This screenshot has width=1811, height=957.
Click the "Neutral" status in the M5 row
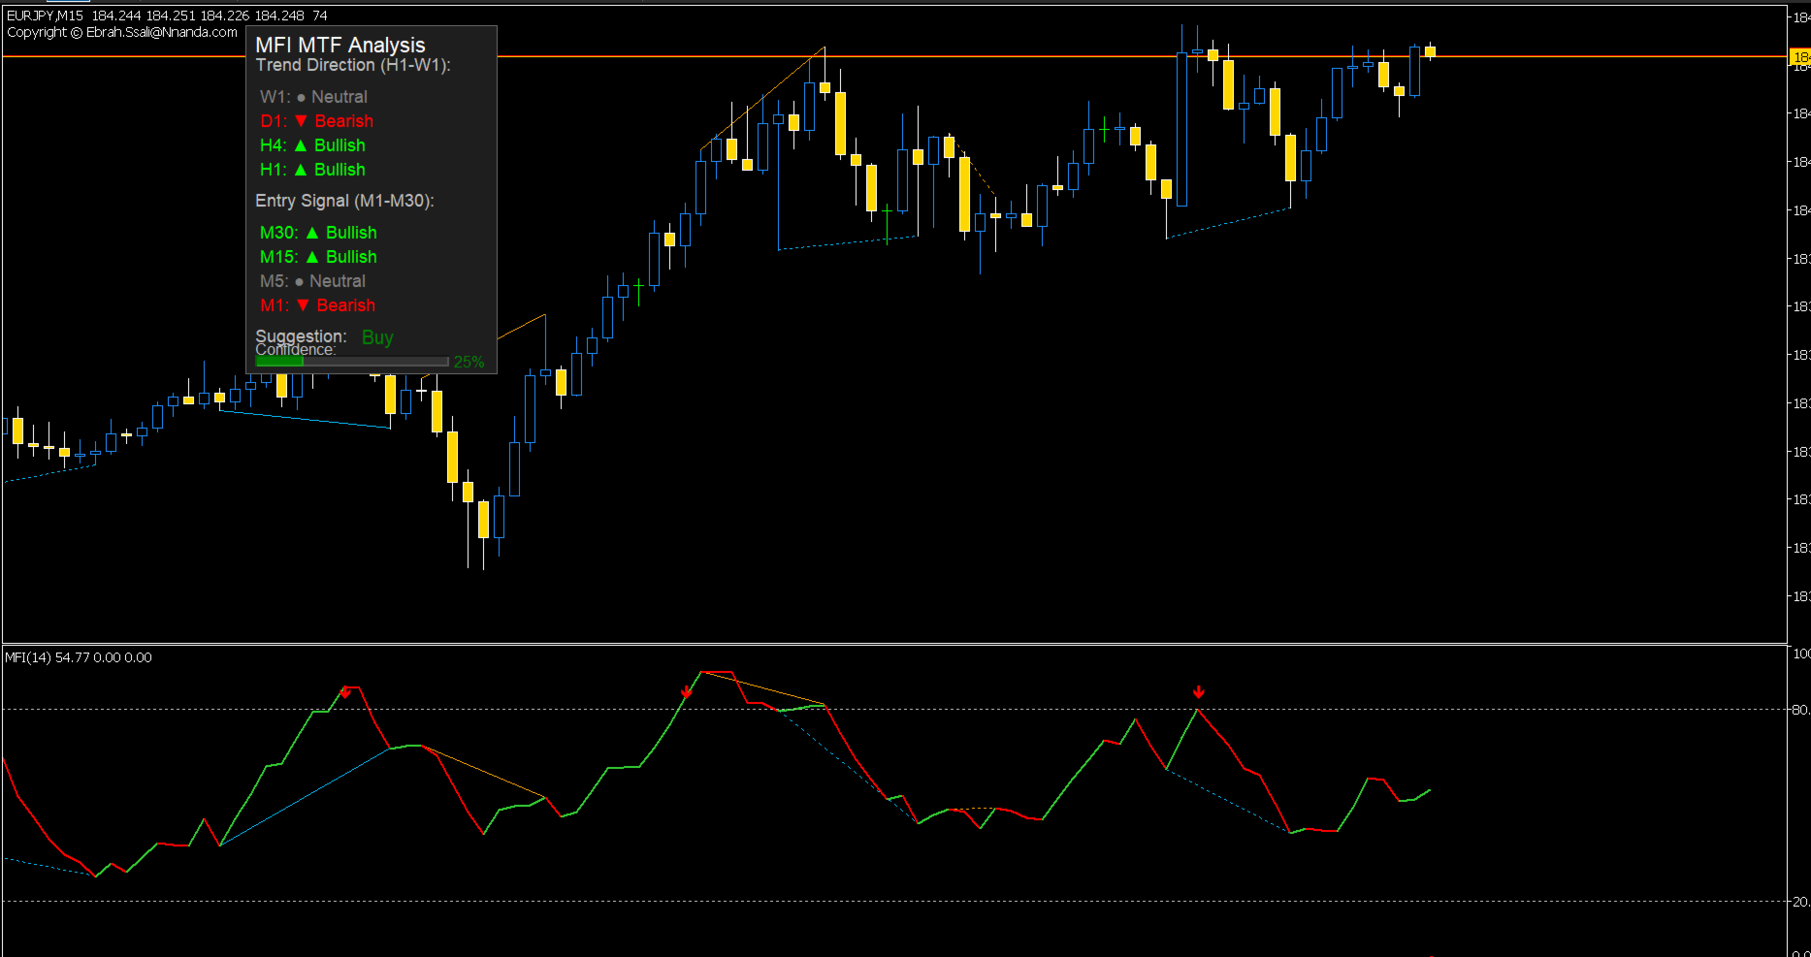pyautogui.click(x=338, y=281)
